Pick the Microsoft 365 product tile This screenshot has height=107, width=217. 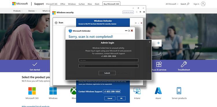[32, 93]
